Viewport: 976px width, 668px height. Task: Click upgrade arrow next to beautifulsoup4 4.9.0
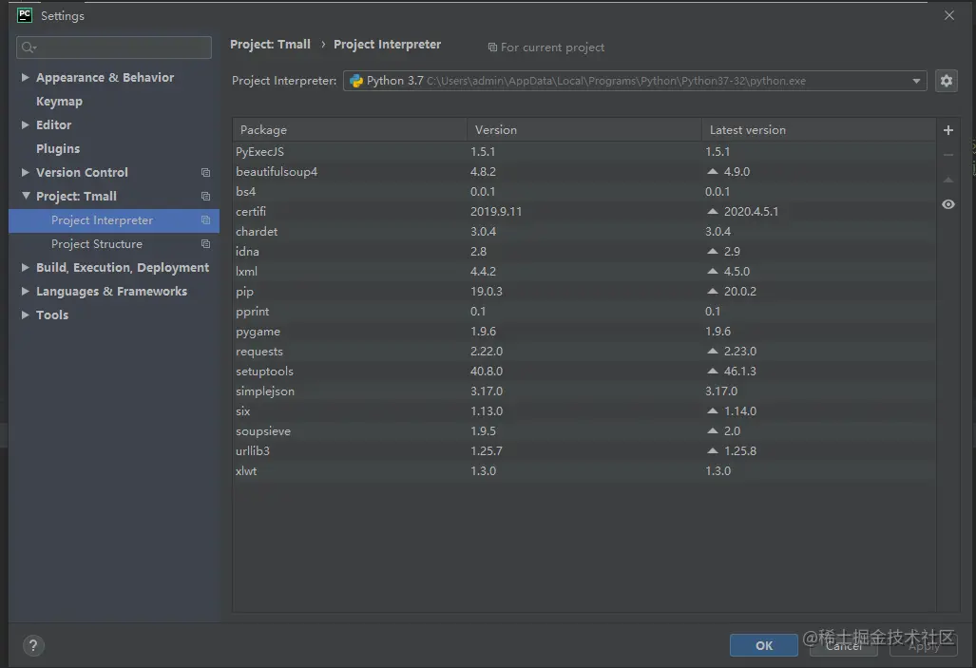click(x=713, y=171)
